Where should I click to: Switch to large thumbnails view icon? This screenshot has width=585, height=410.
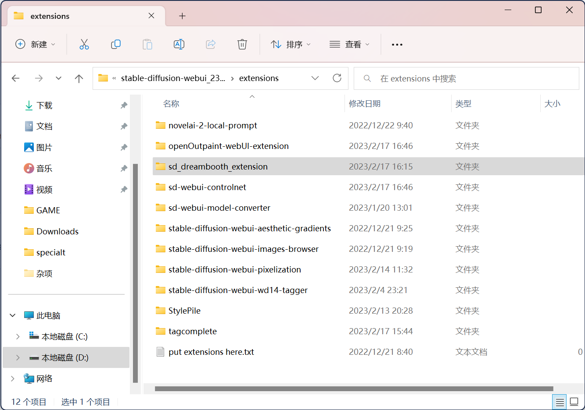click(574, 402)
